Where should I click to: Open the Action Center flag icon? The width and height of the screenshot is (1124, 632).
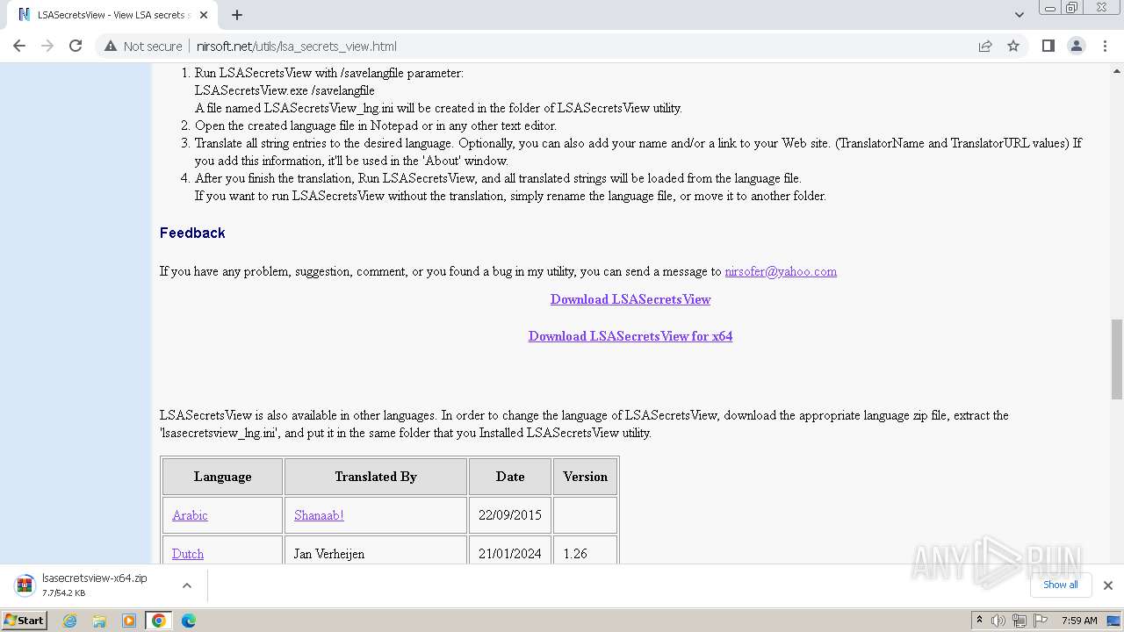click(1041, 621)
